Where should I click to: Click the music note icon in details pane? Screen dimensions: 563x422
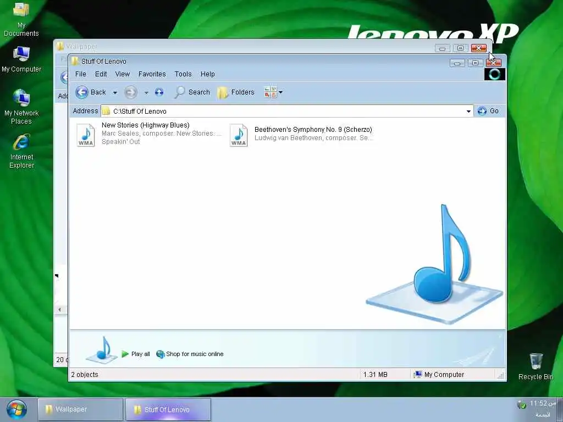pos(102,349)
